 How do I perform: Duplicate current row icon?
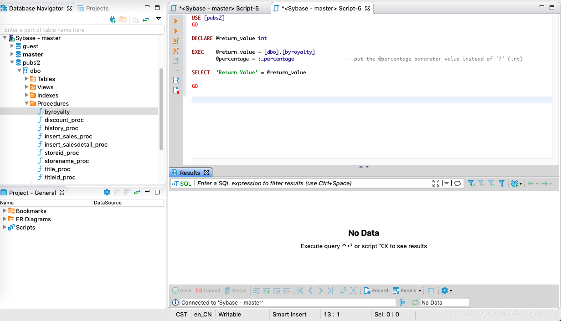[277, 290]
